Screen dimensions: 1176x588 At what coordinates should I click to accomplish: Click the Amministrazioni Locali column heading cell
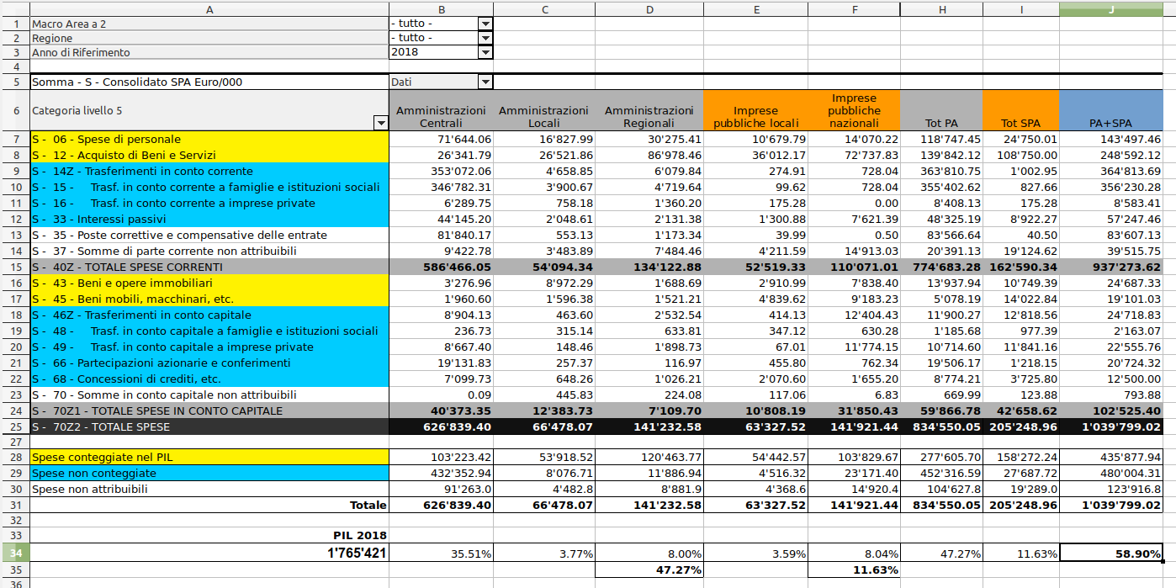[544, 110]
